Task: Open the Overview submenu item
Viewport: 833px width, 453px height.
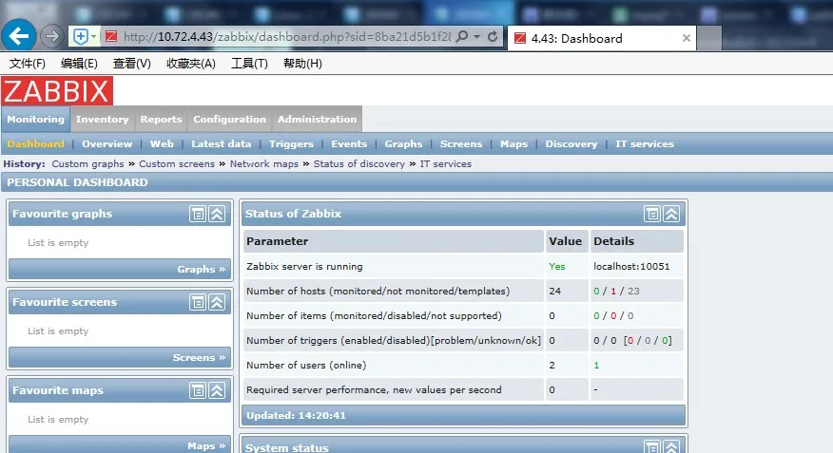Action: click(107, 143)
